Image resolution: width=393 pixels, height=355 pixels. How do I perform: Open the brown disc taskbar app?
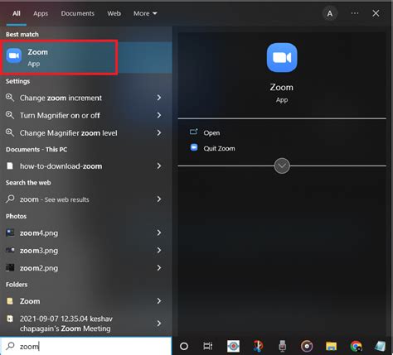click(x=307, y=346)
